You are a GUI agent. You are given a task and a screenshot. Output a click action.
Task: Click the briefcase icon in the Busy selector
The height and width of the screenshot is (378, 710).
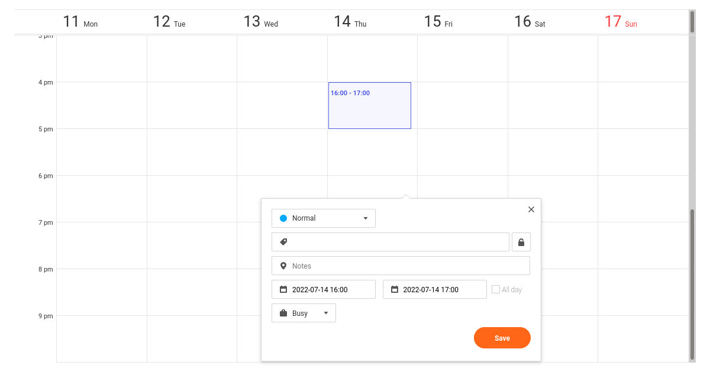[282, 312]
